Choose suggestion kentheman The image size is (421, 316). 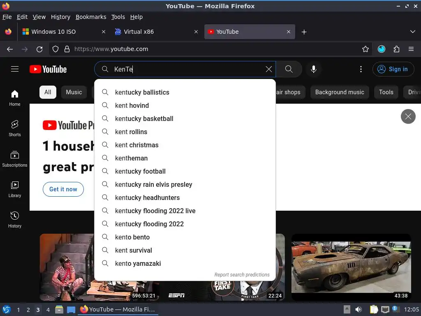185,158
